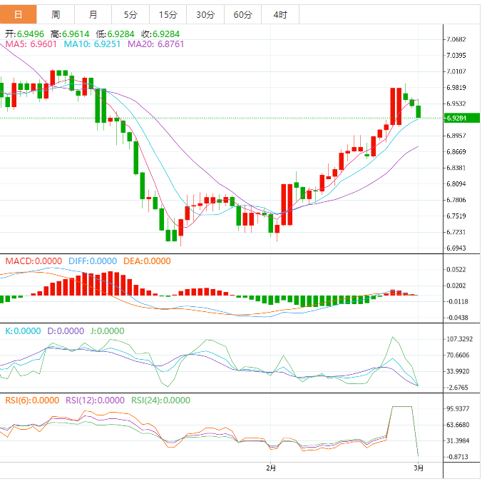Click the 3月 time axis marker
This screenshot has width=482, height=484.
tap(419, 468)
